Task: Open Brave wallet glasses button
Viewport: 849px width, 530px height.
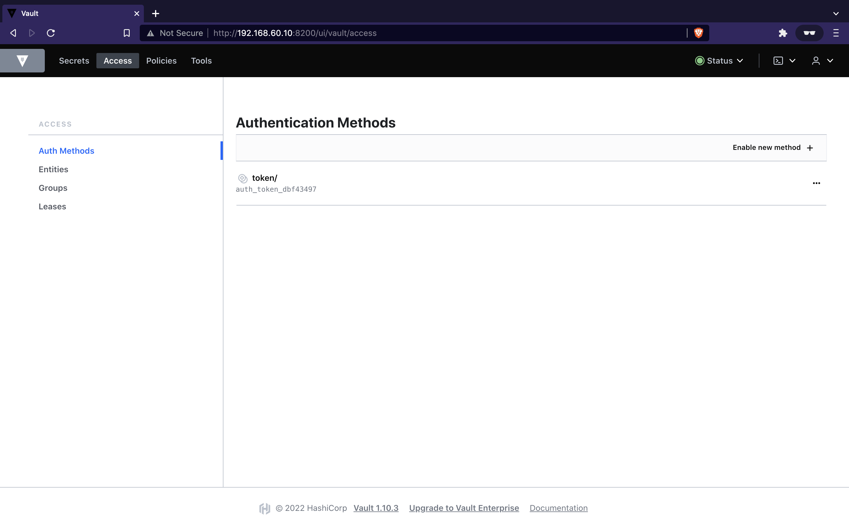Action: [x=809, y=33]
